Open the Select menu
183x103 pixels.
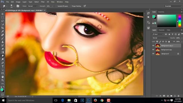[x=36, y=2]
